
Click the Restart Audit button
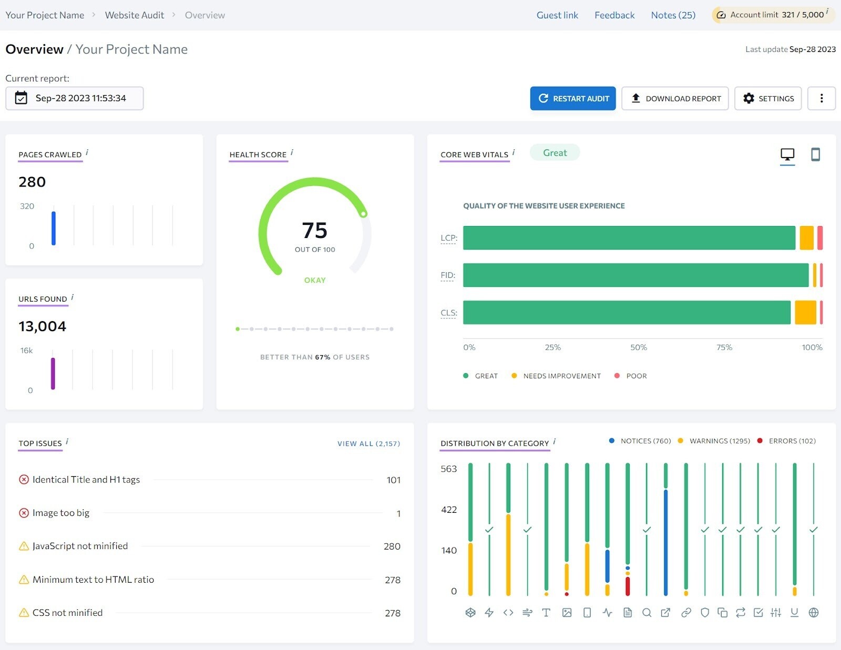click(x=573, y=98)
